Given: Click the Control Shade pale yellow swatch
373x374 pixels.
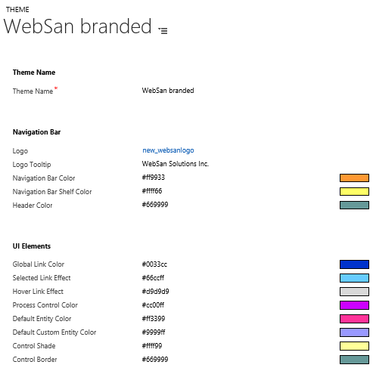Looking at the screenshot, I should (354, 346).
